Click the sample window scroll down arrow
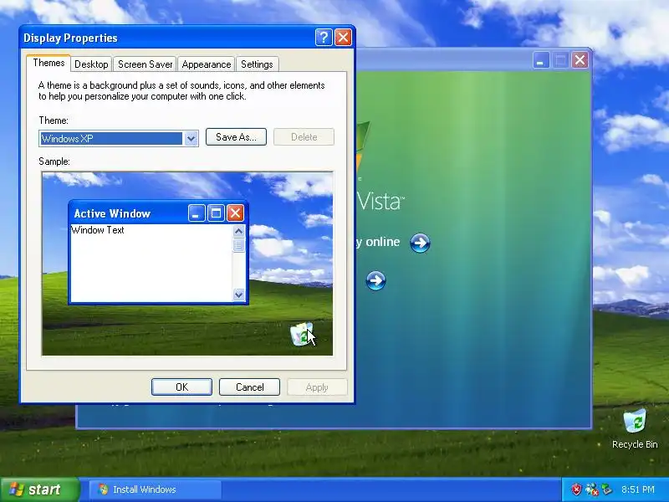Screen dimensions: 669x502 238,295
